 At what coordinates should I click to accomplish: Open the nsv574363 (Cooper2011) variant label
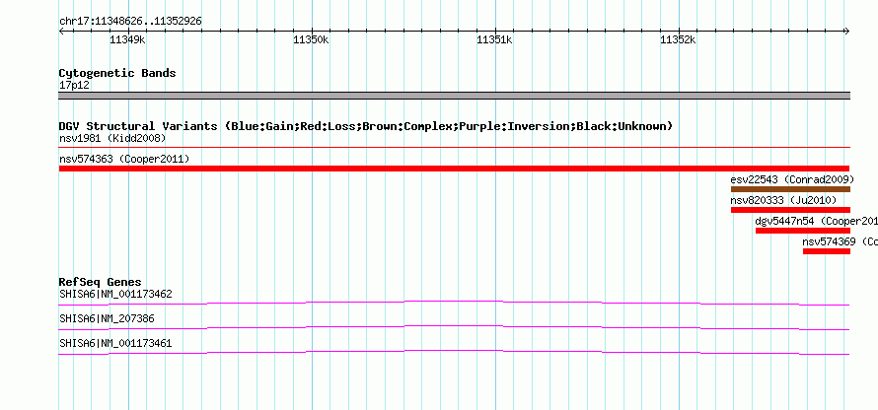tap(124, 159)
